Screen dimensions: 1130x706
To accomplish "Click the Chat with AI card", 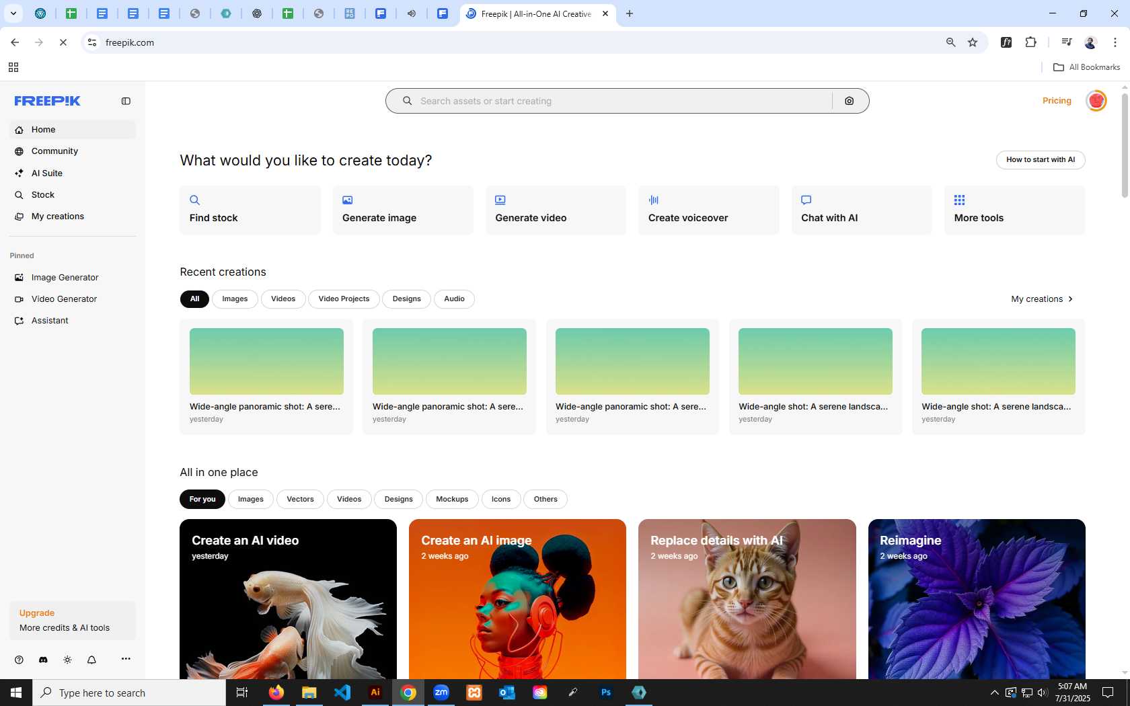I will 862,210.
